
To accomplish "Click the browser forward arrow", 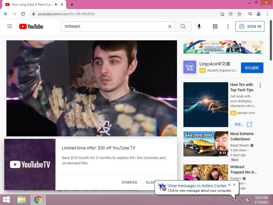I will point(14,14).
